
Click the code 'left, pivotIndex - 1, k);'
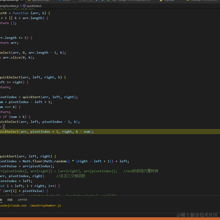tap(55, 122)
